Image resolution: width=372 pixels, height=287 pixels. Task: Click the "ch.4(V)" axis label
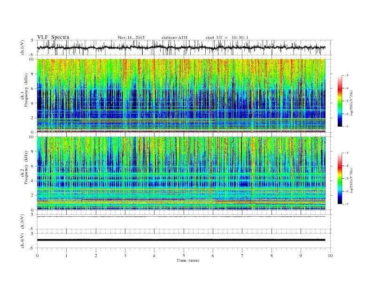tap(23, 241)
